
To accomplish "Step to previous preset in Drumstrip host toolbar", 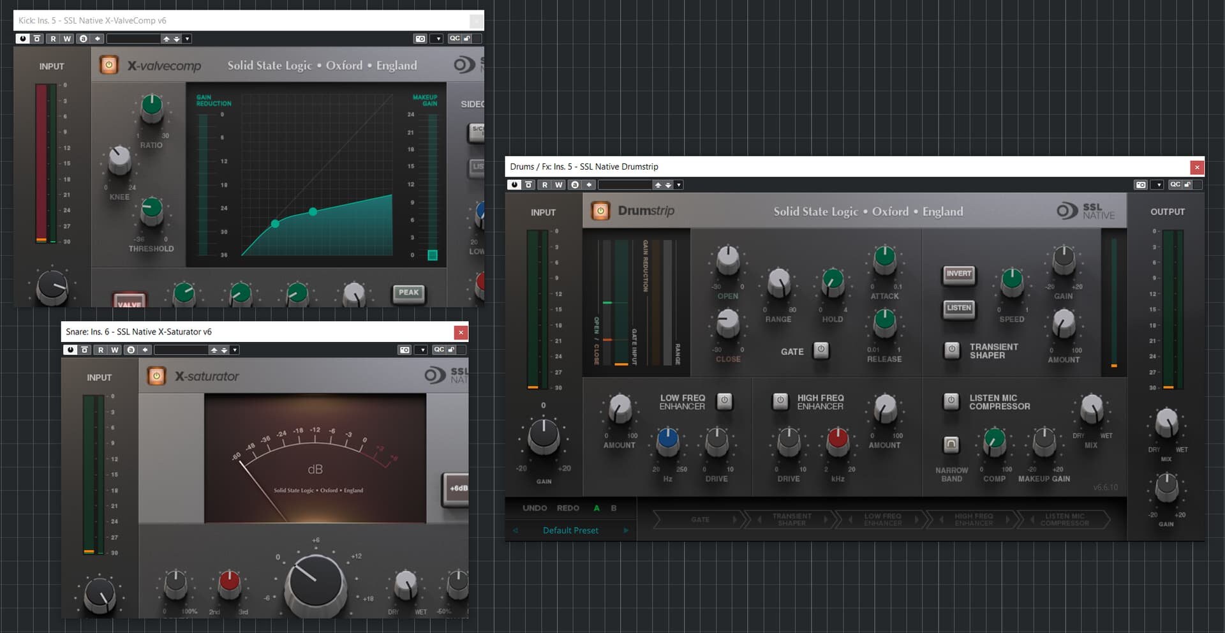I will [658, 184].
